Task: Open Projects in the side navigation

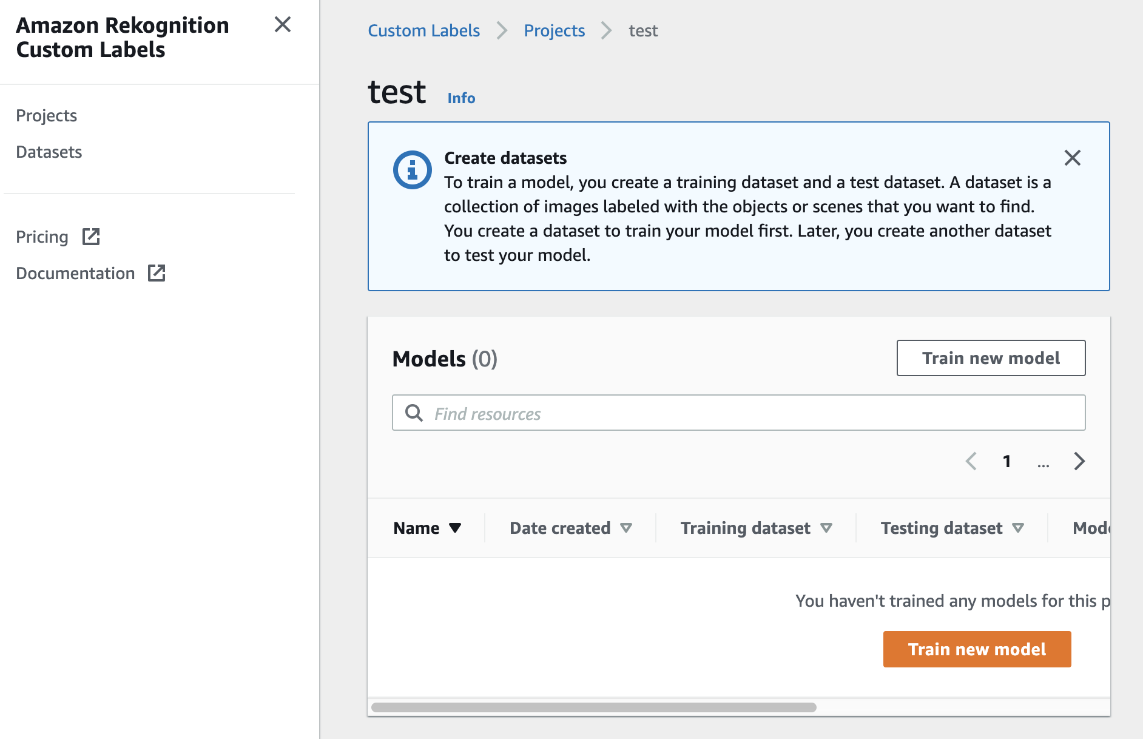Action: [x=47, y=115]
